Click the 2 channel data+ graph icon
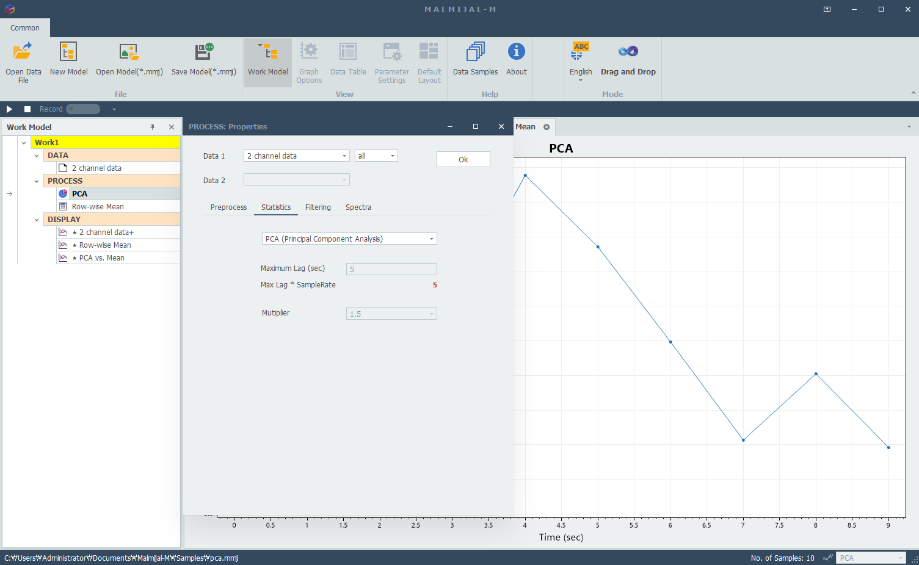The width and height of the screenshot is (919, 565). pos(63,232)
